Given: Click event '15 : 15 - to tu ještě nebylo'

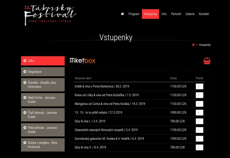Looking at the screenshot, I should pyautogui.click(x=98, y=113).
